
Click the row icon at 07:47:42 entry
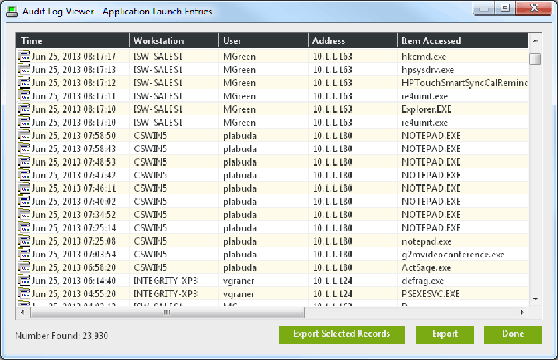coord(24,175)
